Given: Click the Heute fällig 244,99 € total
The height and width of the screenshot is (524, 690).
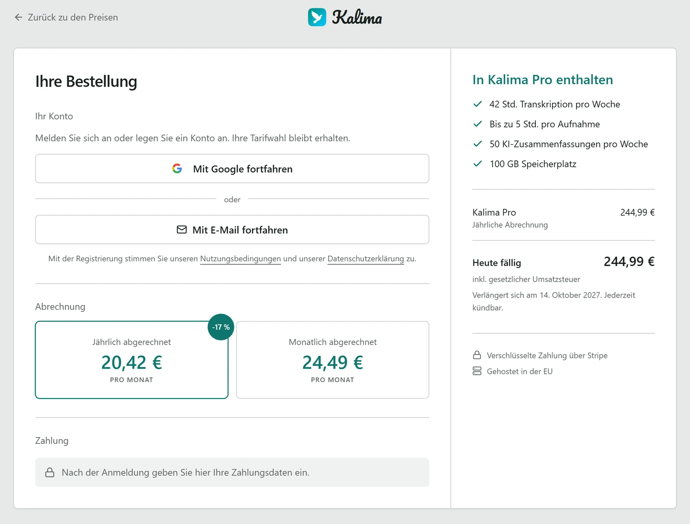Looking at the screenshot, I should point(629,261).
